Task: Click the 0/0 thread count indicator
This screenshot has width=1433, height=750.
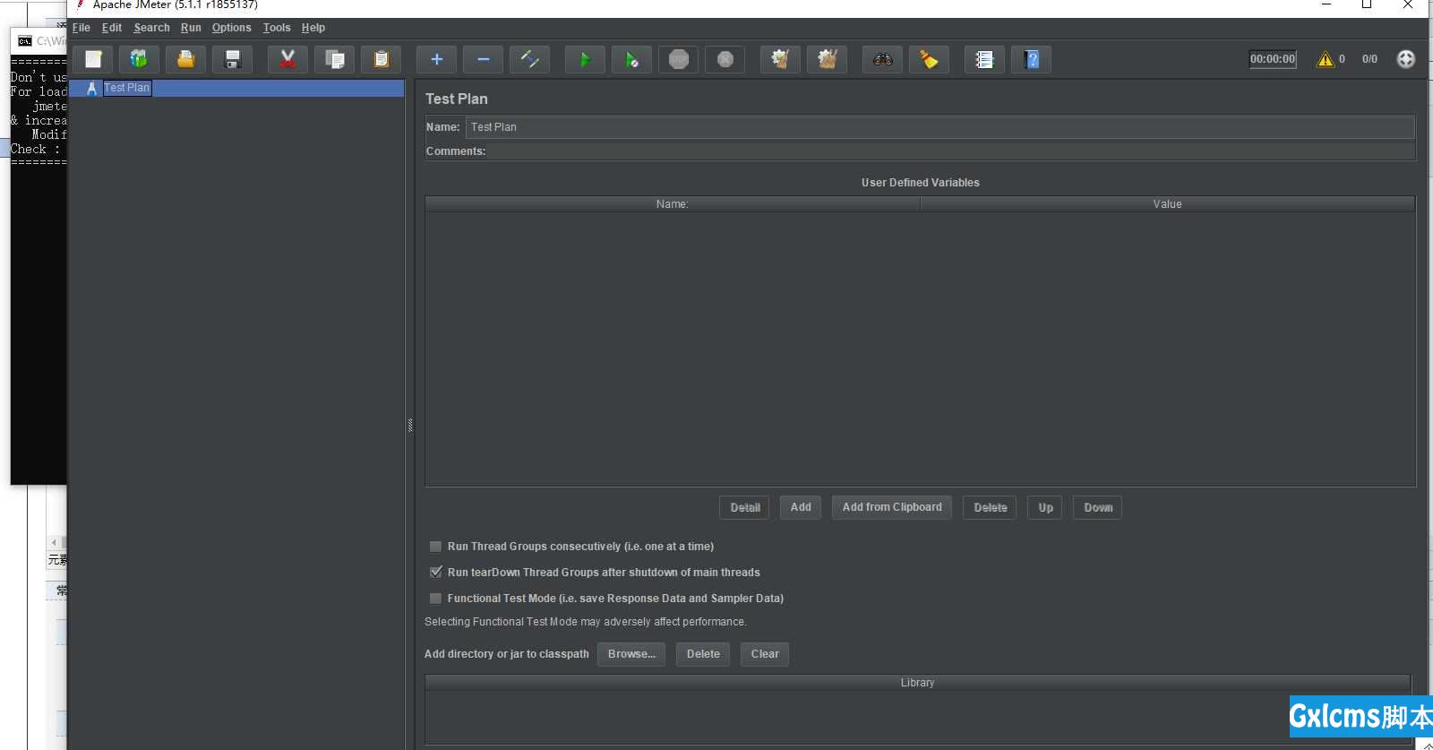Action: pos(1369,59)
